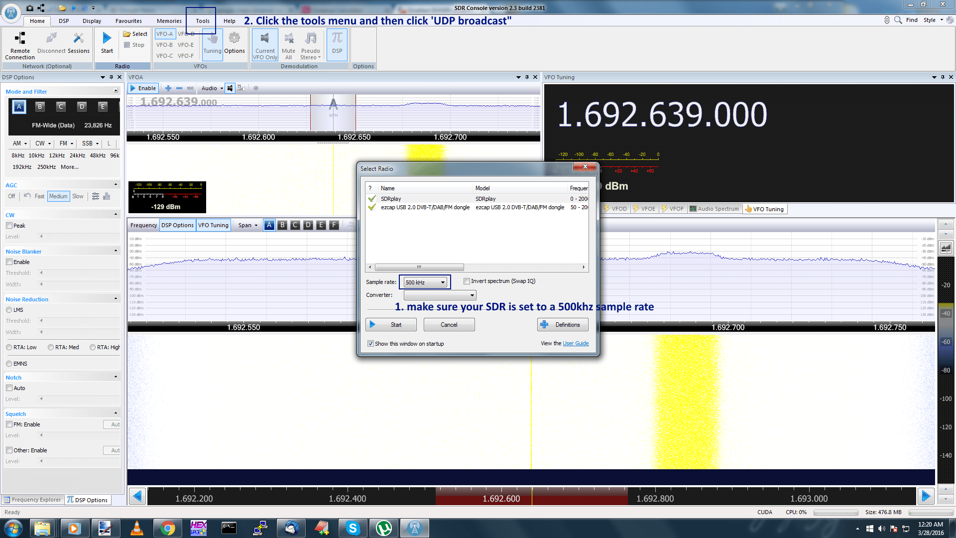Open VLC media player from taskbar
The image size is (956, 538).
point(137,528)
